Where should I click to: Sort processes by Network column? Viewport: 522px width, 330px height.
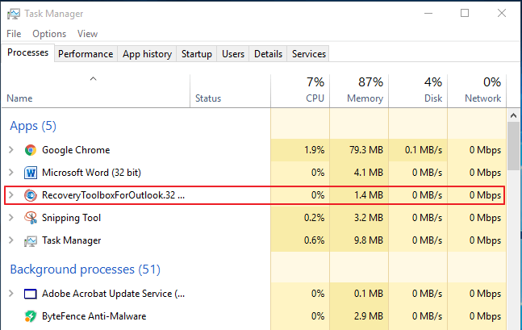pos(477,91)
